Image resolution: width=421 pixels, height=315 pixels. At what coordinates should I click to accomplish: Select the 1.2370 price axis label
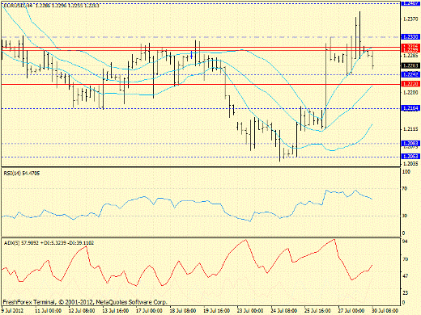click(x=410, y=19)
